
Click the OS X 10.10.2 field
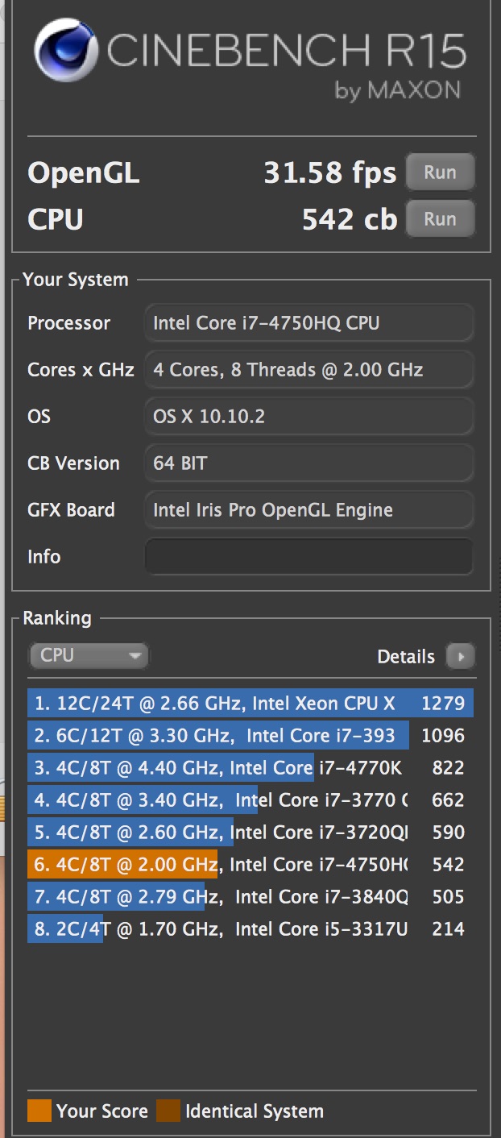[309, 417]
